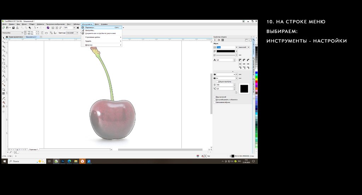Choose the beveled corner style
Screen dimensions: 362x195
[x=248, y=60]
